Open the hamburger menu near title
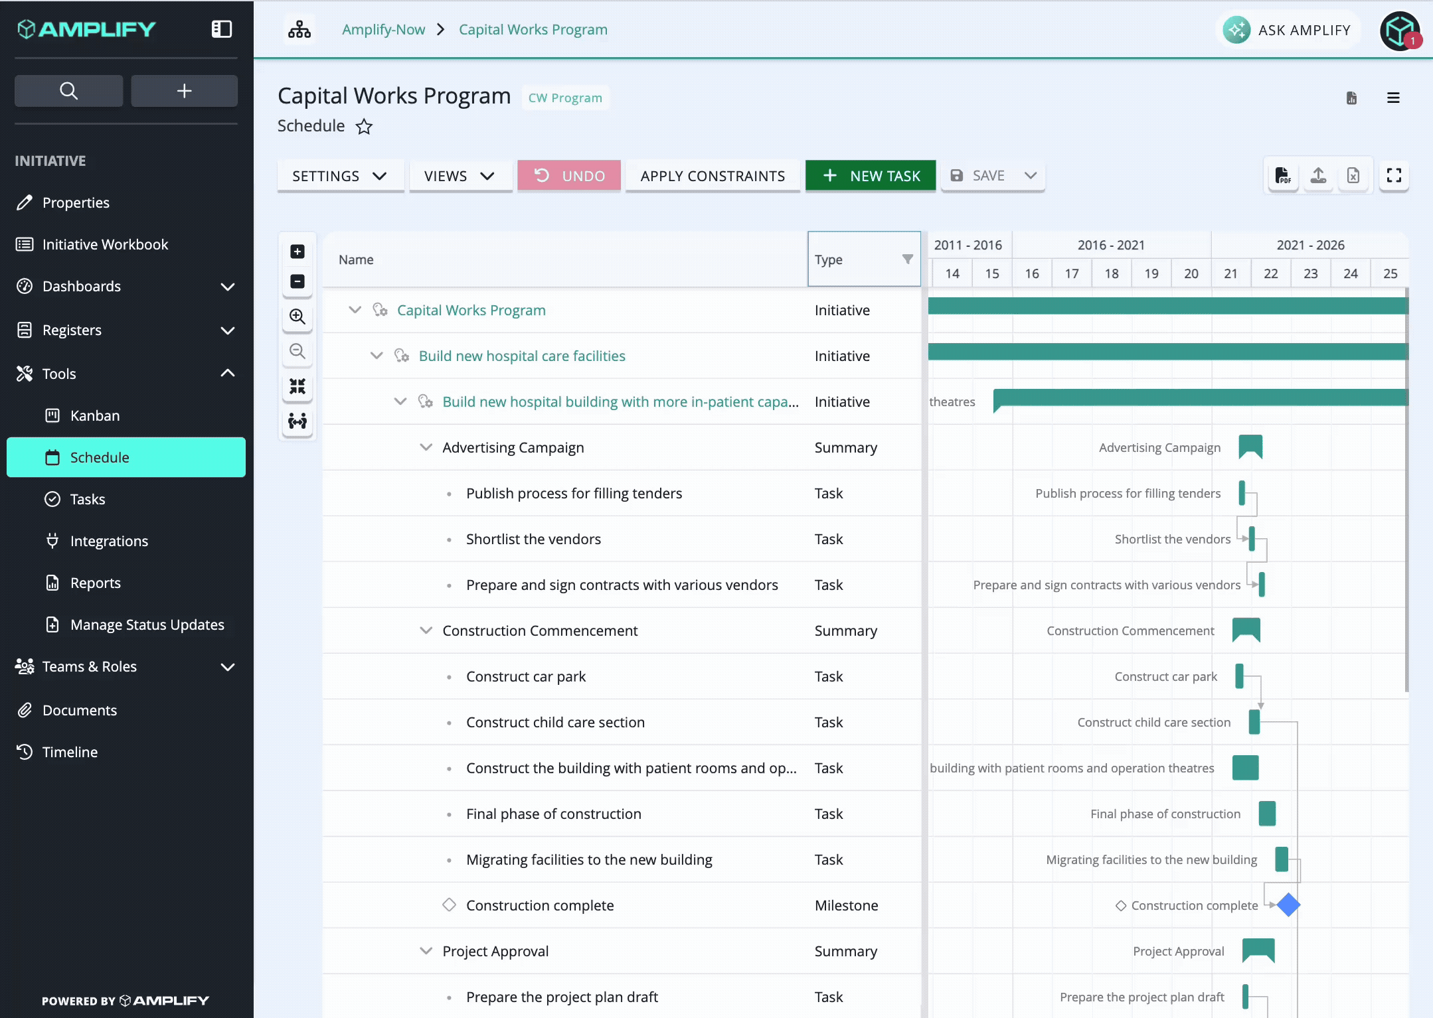This screenshot has height=1018, width=1433. click(1393, 98)
